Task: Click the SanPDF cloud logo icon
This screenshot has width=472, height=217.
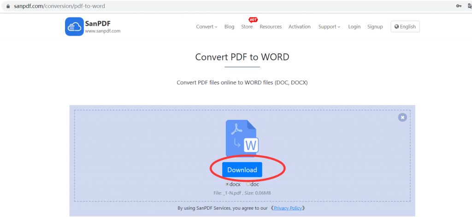Action: (74, 26)
